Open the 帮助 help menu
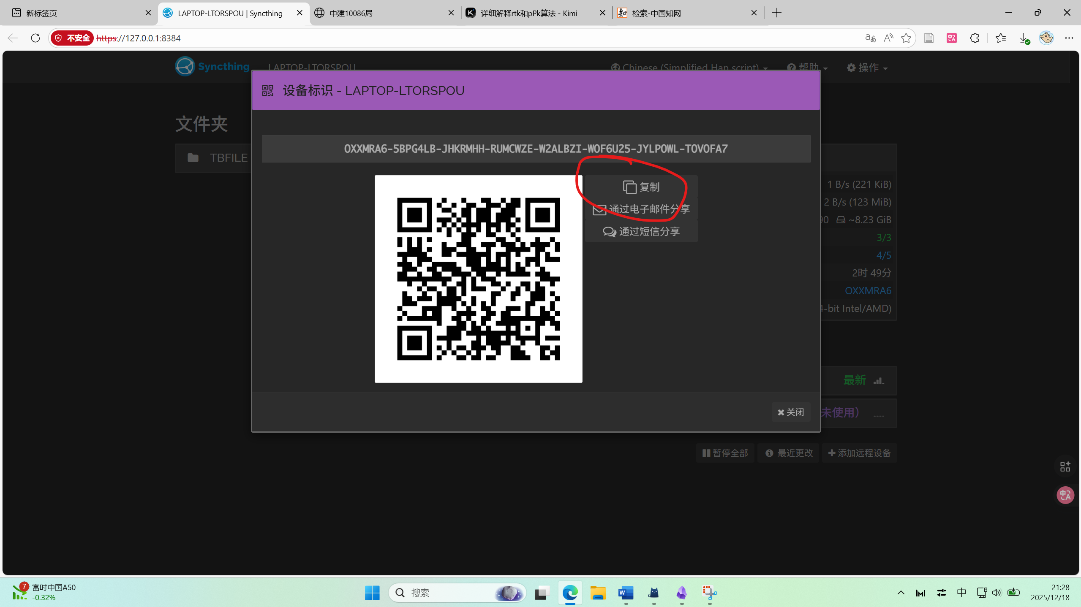Viewport: 1081px width, 607px height. point(807,68)
